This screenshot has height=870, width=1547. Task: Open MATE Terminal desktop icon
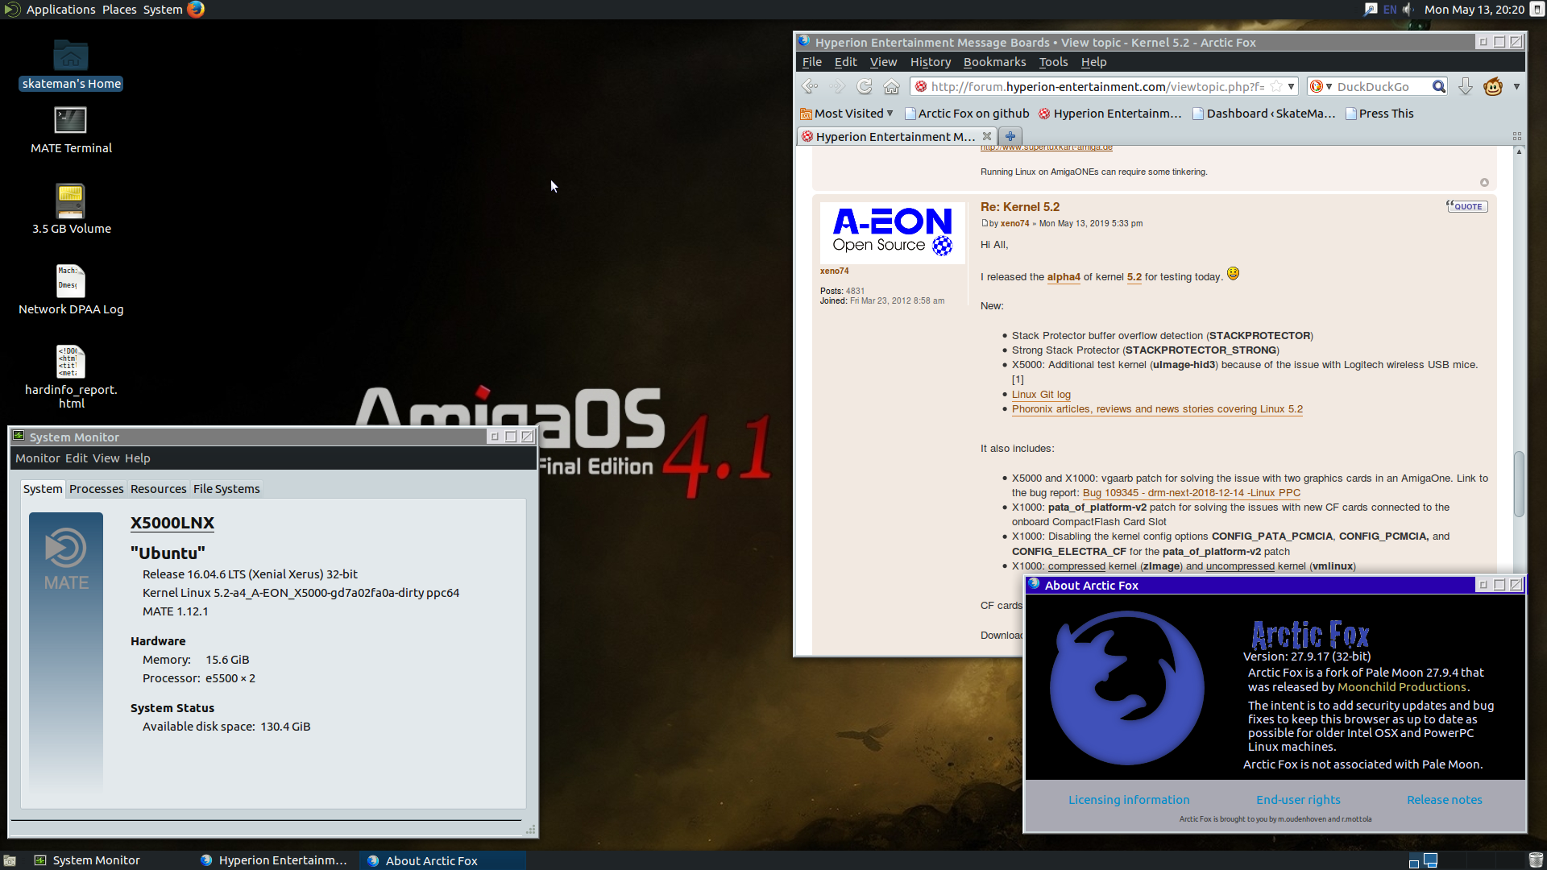click(71, 130)
